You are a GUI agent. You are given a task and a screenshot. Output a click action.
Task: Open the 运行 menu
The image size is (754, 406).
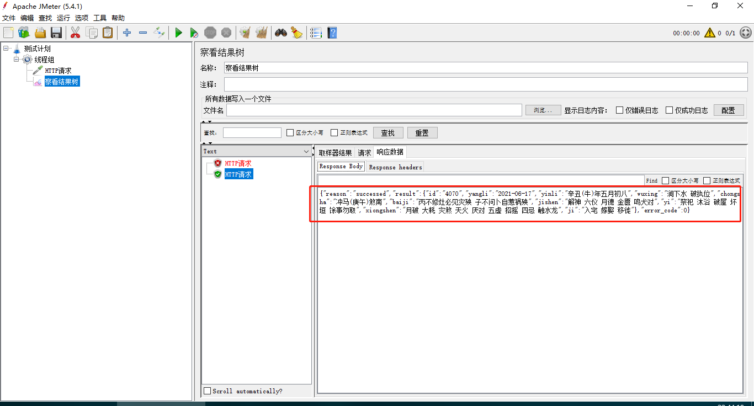tap(63, 18)
